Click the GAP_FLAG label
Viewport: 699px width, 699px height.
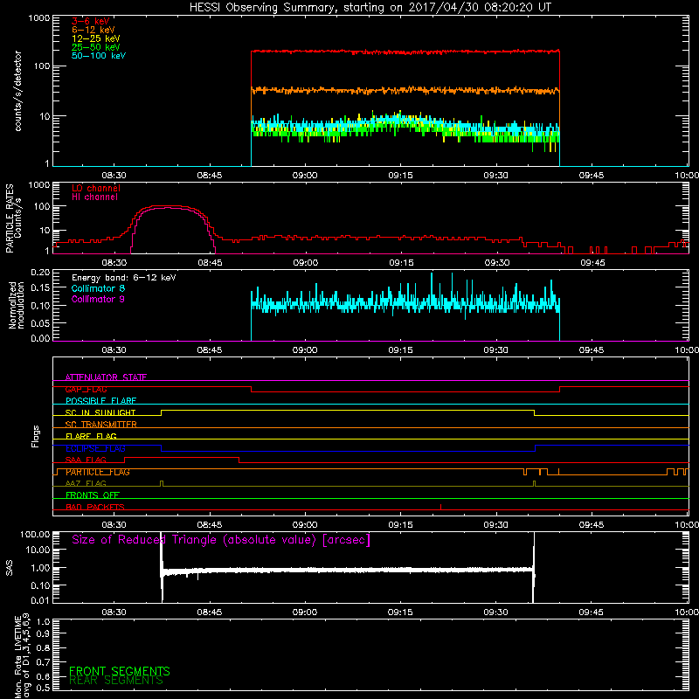point(86,389)
